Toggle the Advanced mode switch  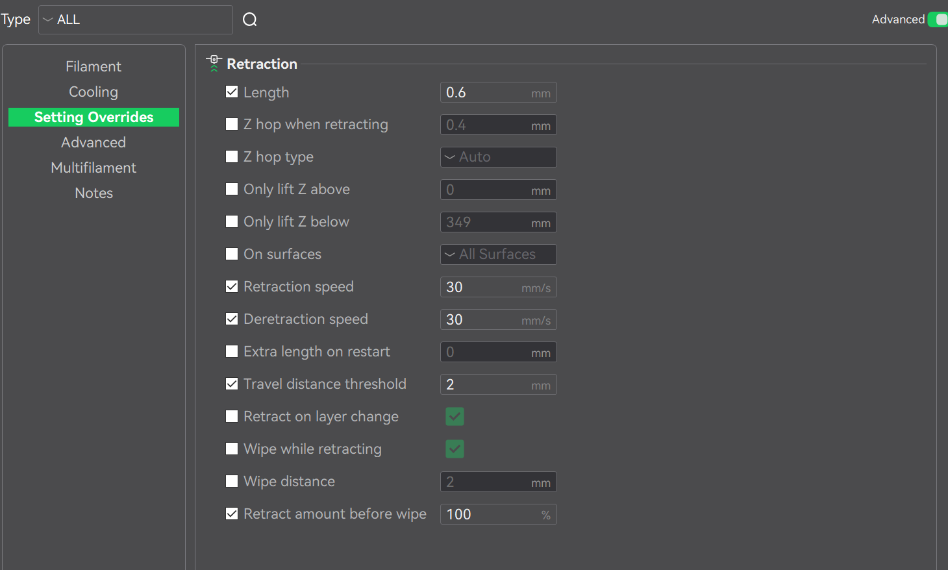coord(938,19)
